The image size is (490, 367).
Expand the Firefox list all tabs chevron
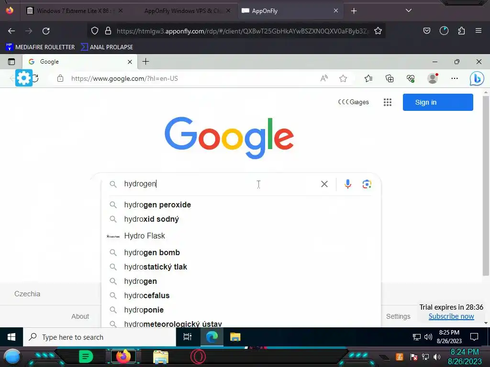coord(409,11)
